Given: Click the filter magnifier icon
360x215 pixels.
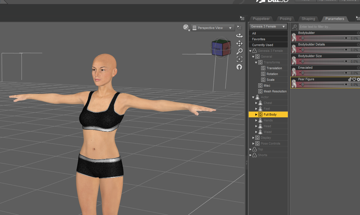Looking at the screenshot, I should tap(294, 27).
